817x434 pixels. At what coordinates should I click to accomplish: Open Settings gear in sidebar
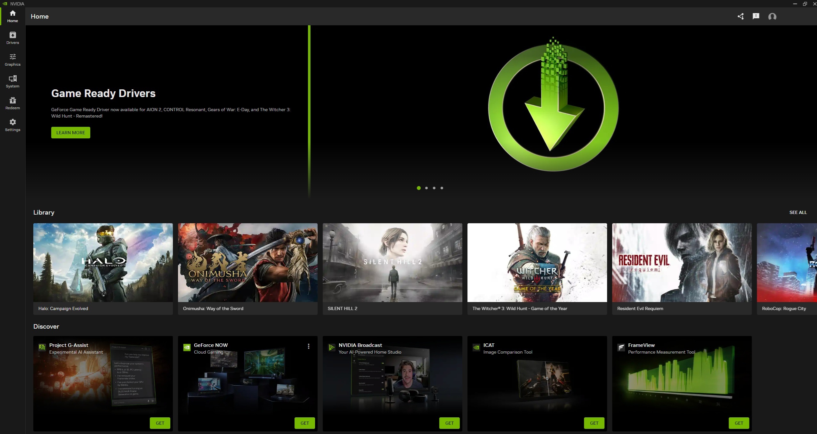coord(12,125)
